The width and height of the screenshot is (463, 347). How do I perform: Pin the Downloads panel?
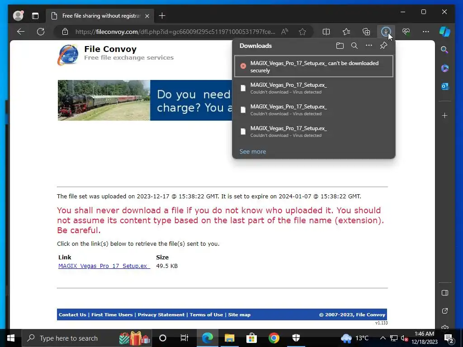[x=383, y=46]
